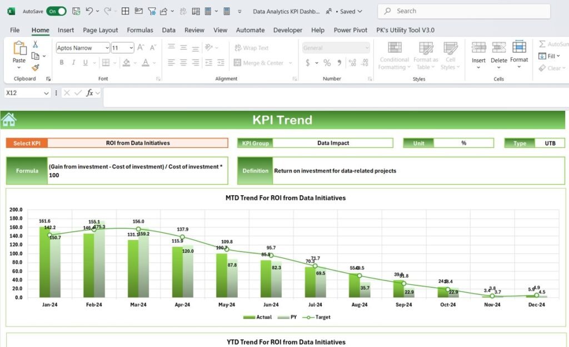
Task: Open Conditional Formatting
Action: [394, 55]
